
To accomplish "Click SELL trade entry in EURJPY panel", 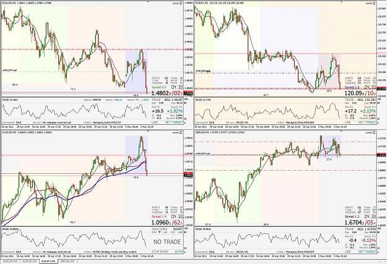I will [367, 100].
